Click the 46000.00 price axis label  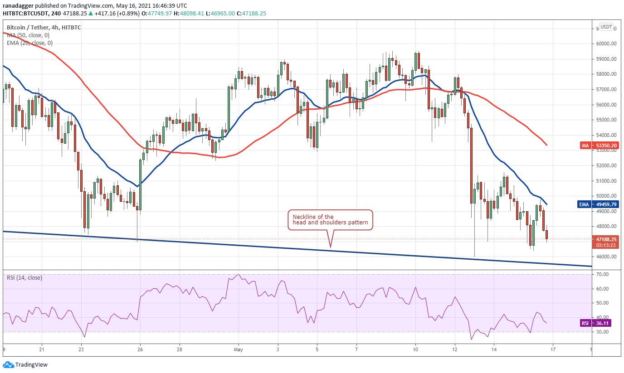(x=607, y=257)
